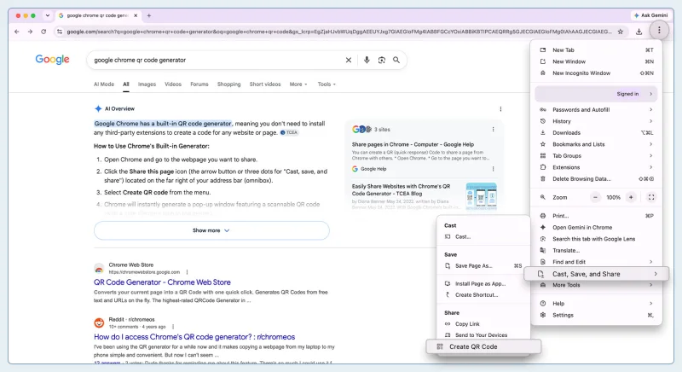682x372 pixels.
Task: Open Settings from the menu
Action: tap(596, 315)
